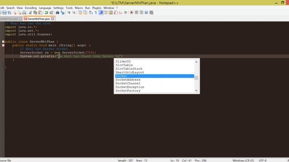Stop macro recording icon
The height and width of the screenshot is (162, 289).
136,13
